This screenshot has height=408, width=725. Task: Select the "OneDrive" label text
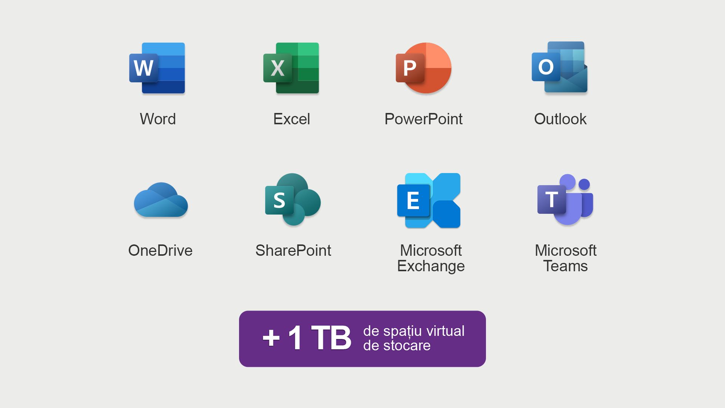[x=160, y=250]
